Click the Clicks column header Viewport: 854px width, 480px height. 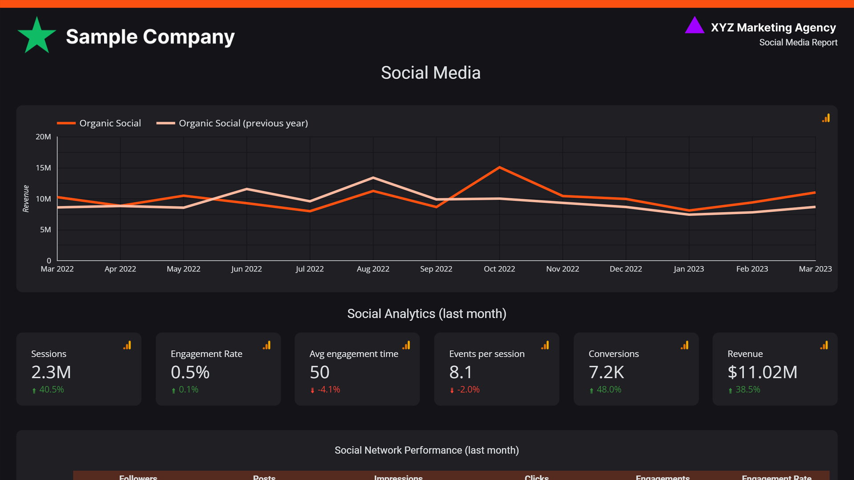pos(536,477)
